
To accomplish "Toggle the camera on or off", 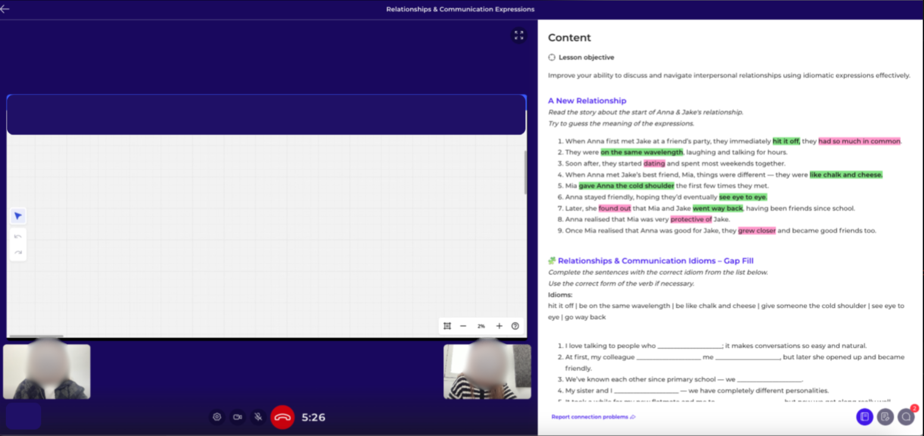I will tap(237, 417).
